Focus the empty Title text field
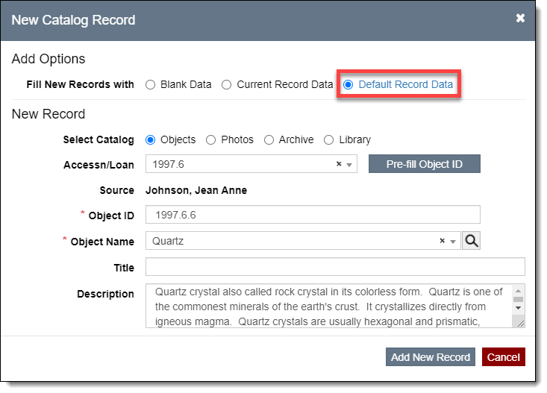 click(x=335, y=267)
